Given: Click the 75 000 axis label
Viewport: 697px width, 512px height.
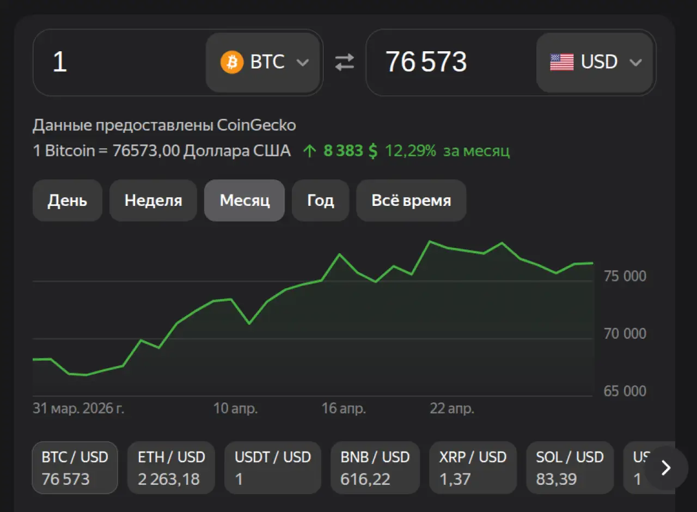Looking at the screenshot, I should pos(625,276).
